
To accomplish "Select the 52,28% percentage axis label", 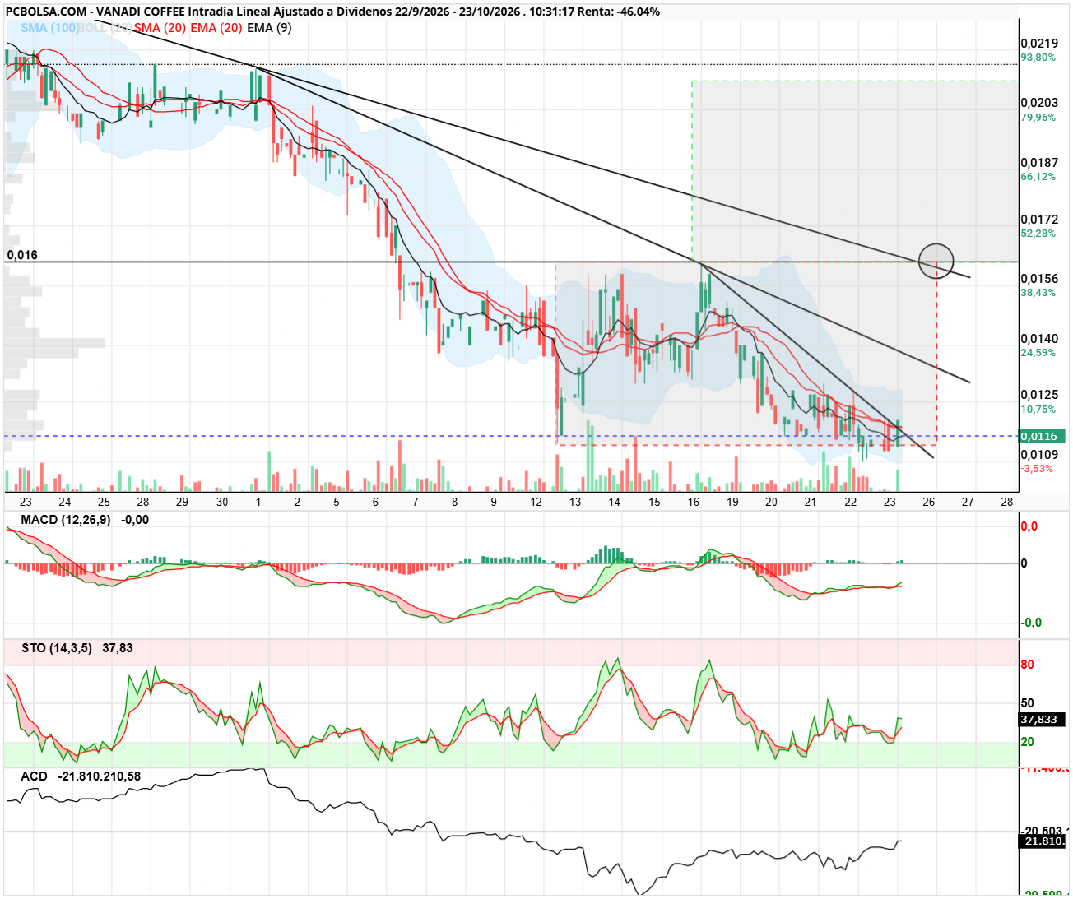I will click(x=1038, y=234).
